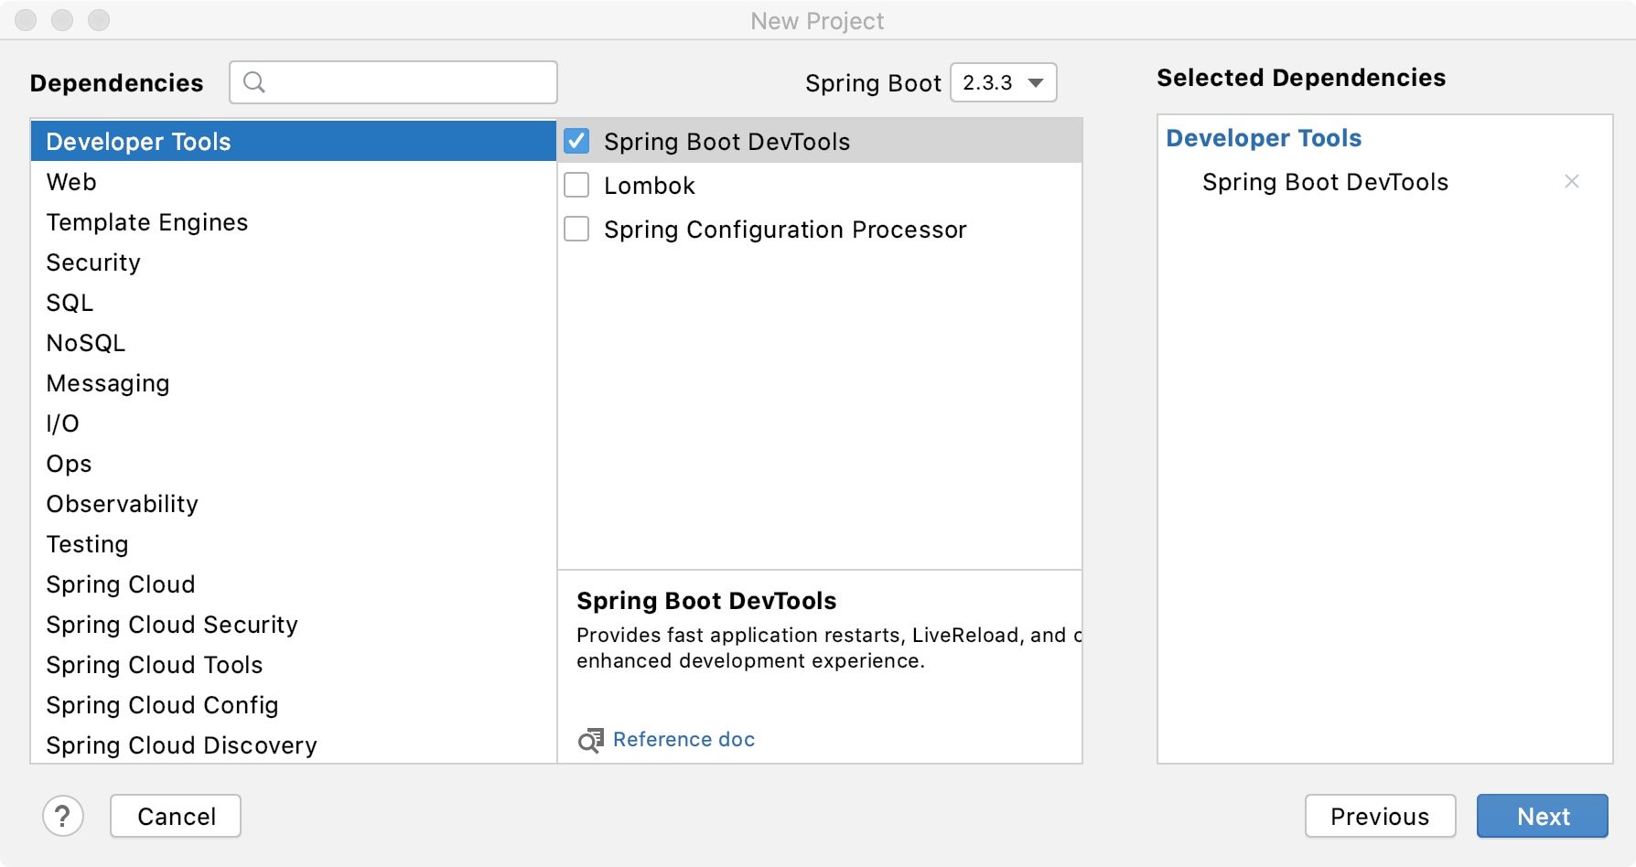
Task: Cancel the new project dialog
Action: [175, 816]
